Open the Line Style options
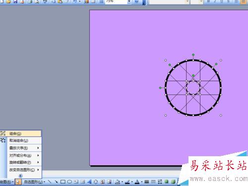248x186 pixels. click(x=146, y=182)
